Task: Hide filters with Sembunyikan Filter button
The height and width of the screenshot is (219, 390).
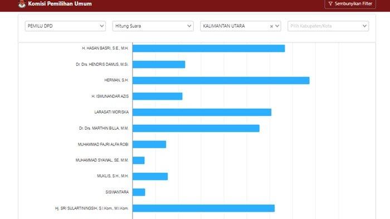Action: point(350,4)
